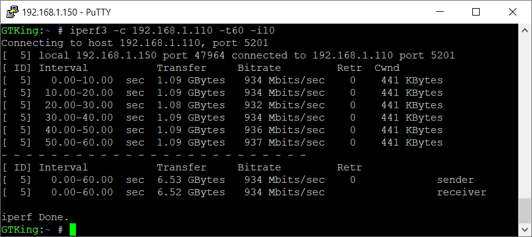This screenshot has height=237, width=532.
Task: Click the empty scrollbar track above thumb
Action: [x=525, y=118]
